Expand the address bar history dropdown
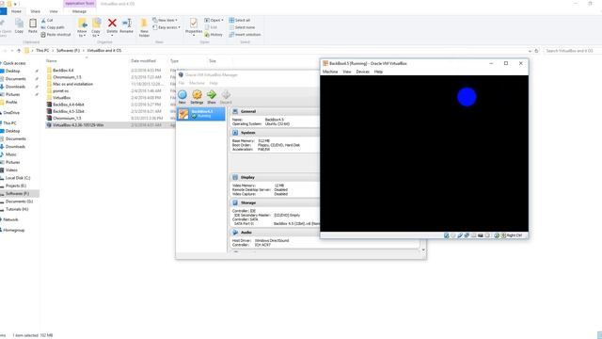This screenshot has height=339, width=602. coord(530,51)
